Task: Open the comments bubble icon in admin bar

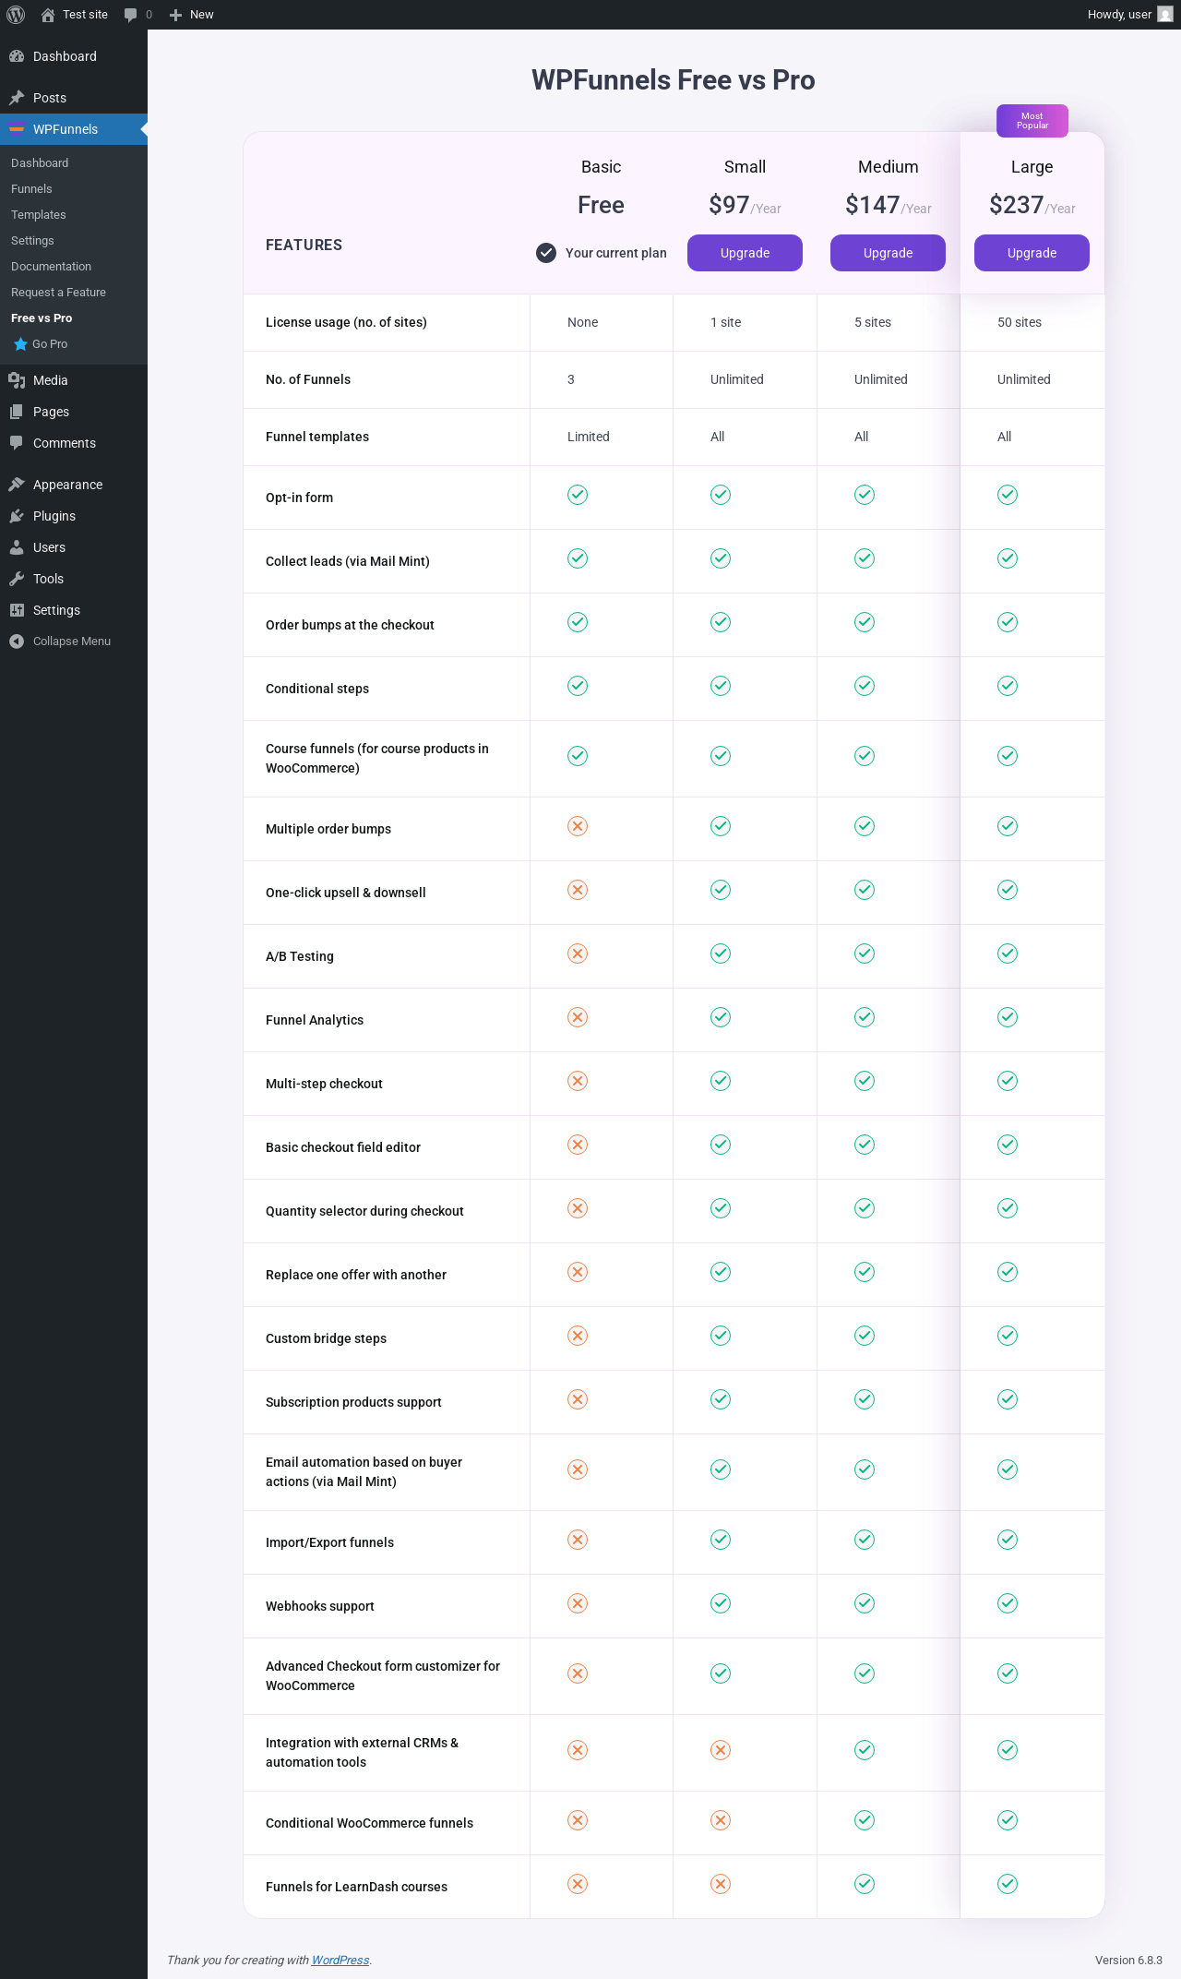Action: 131,15
